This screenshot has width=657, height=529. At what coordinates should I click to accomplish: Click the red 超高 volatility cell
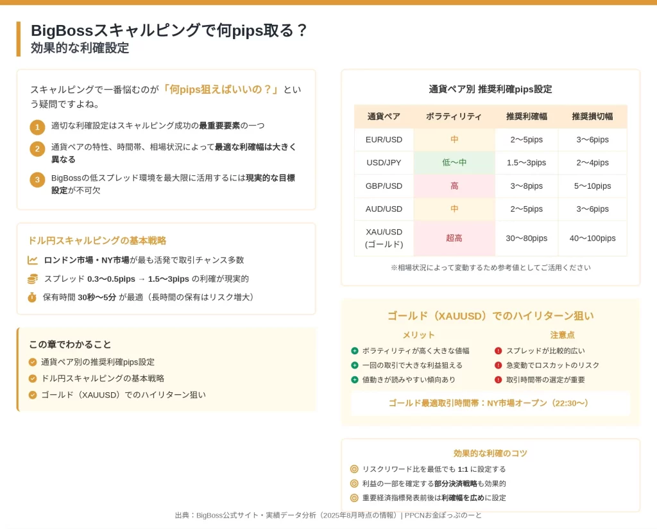454,238
